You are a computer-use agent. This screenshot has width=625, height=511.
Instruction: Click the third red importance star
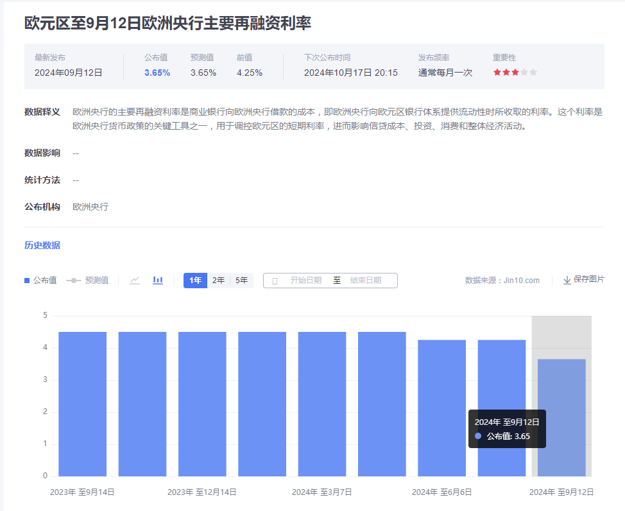(x=515, y=73)
